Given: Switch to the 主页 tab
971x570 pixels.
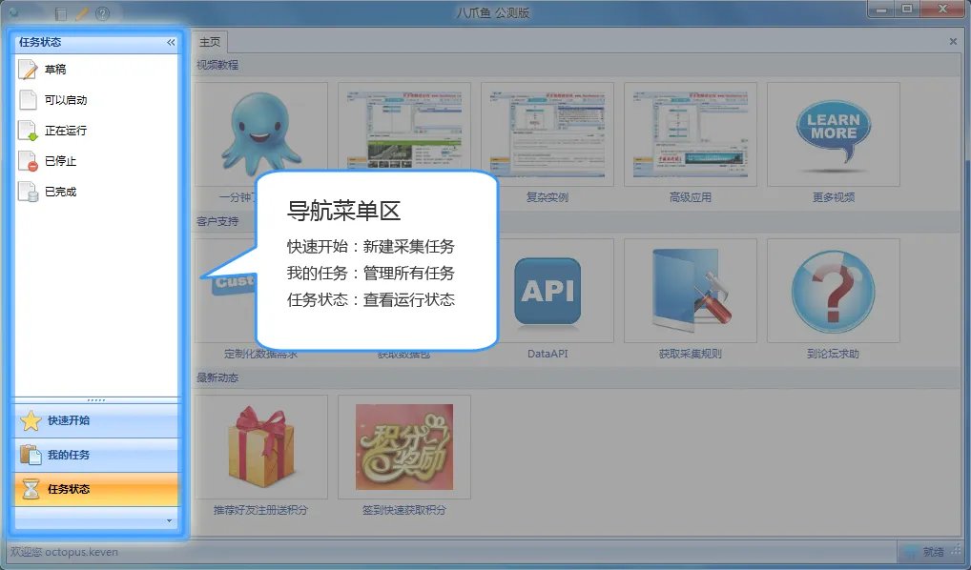Looking at the screenshot, I should pyautogui.click(x=210, y=41).
